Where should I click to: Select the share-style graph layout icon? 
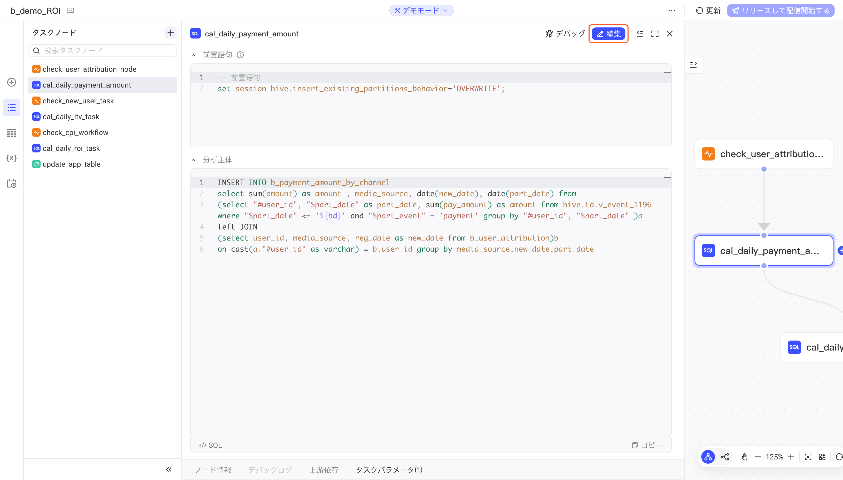pyautogui.click(x=725, y=457)
